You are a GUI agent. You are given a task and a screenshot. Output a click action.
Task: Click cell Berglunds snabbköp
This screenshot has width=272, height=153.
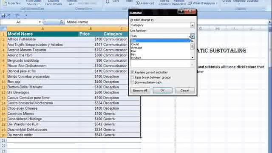click(x=42, y=60)
